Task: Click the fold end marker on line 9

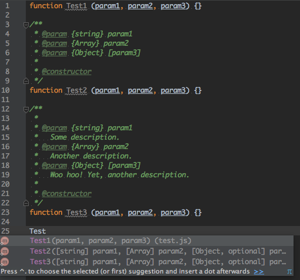Action: (x=26, y=81)
